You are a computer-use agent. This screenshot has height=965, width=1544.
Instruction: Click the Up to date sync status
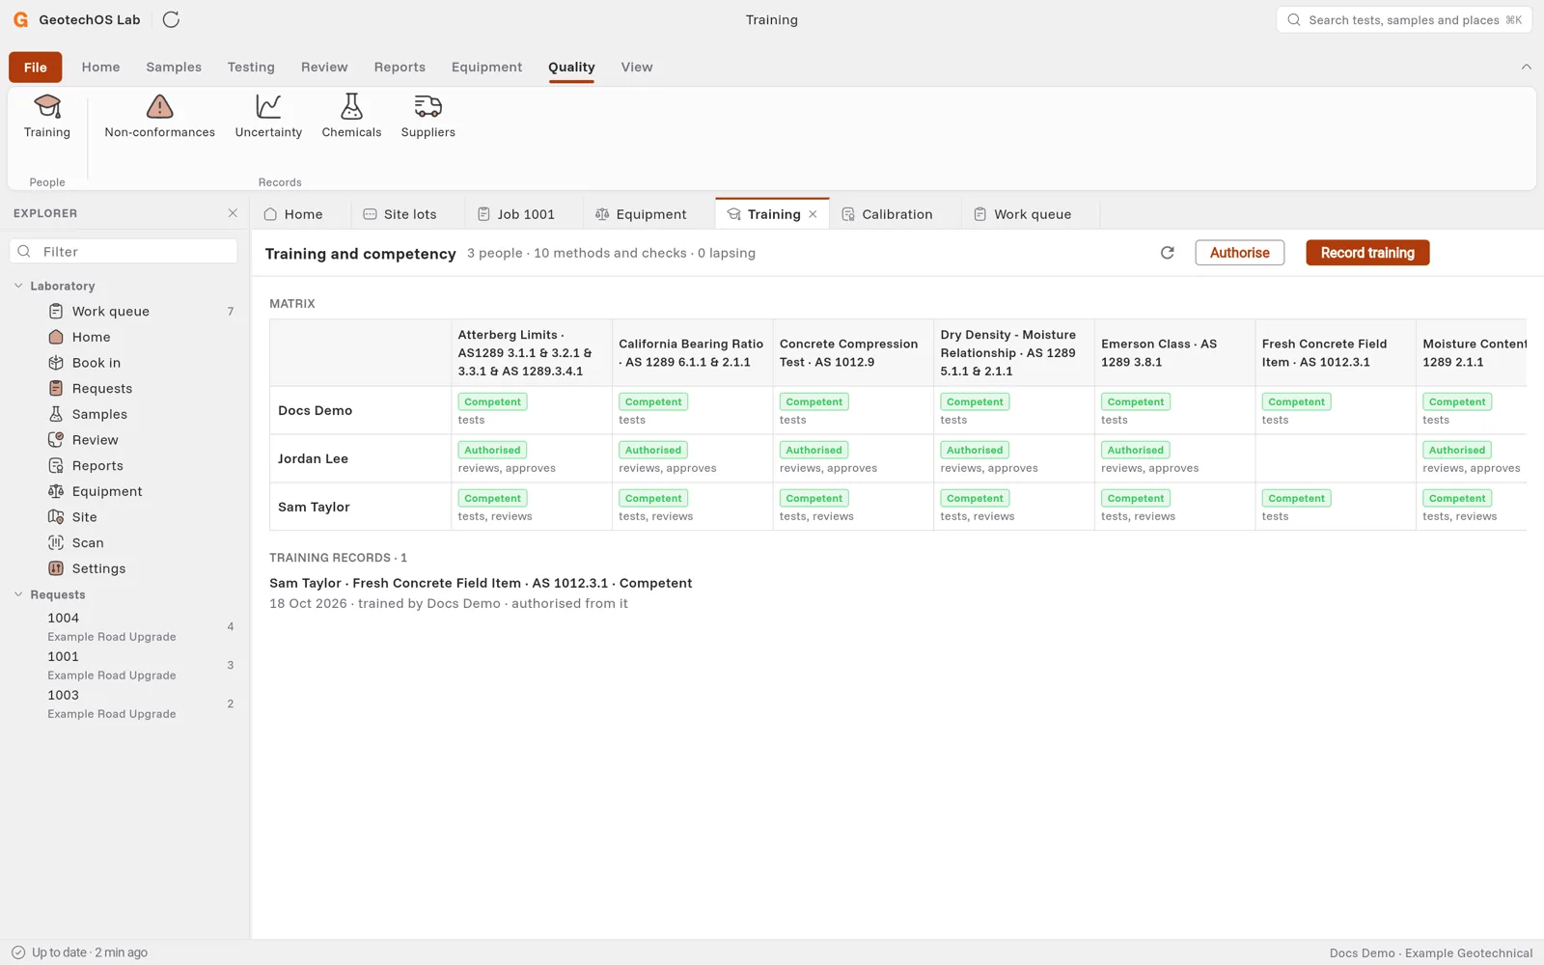coord(79,952)
